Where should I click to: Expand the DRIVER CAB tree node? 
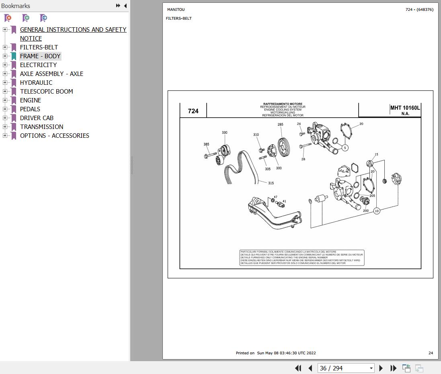coord(5,118)
